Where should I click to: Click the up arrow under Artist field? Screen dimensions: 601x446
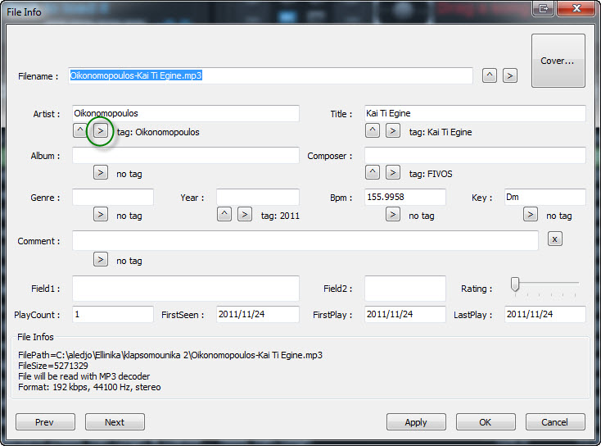(79, 130)
